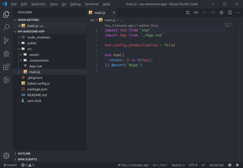The width and height of the screenshot is (243, 168).
Task: Expand the NPM Scripts panel
Action: click(49, 159)
